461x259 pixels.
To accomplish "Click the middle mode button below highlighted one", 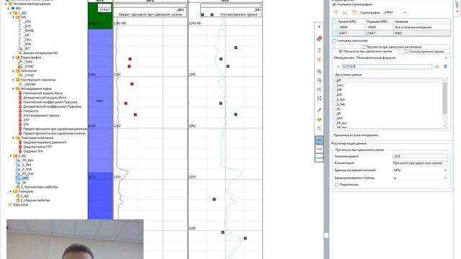I will point(319,149).
